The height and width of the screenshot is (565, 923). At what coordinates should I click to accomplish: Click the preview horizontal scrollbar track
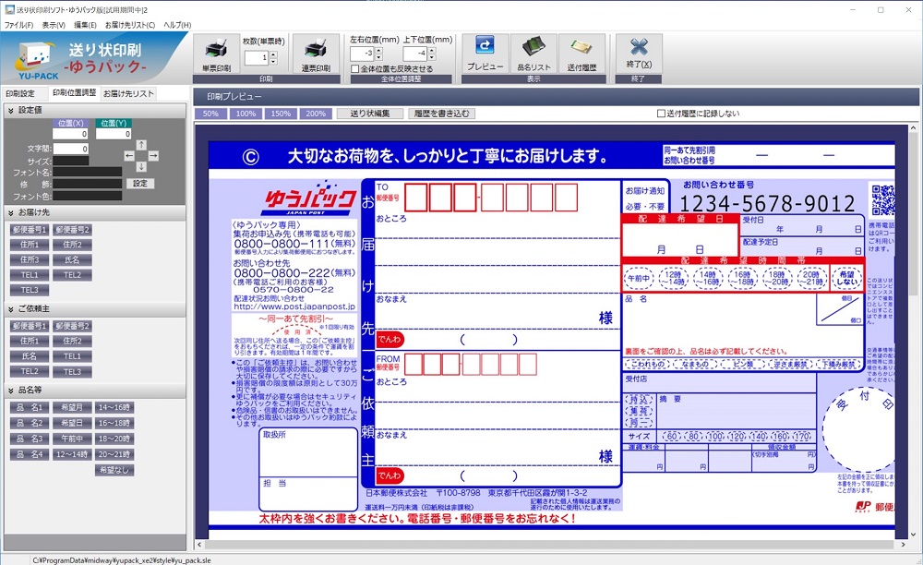pos(550,545)
